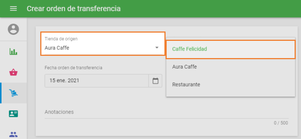301x139 pixels.
Task: Click the 15 ene. 2021 date field
Action: (97, 81)
